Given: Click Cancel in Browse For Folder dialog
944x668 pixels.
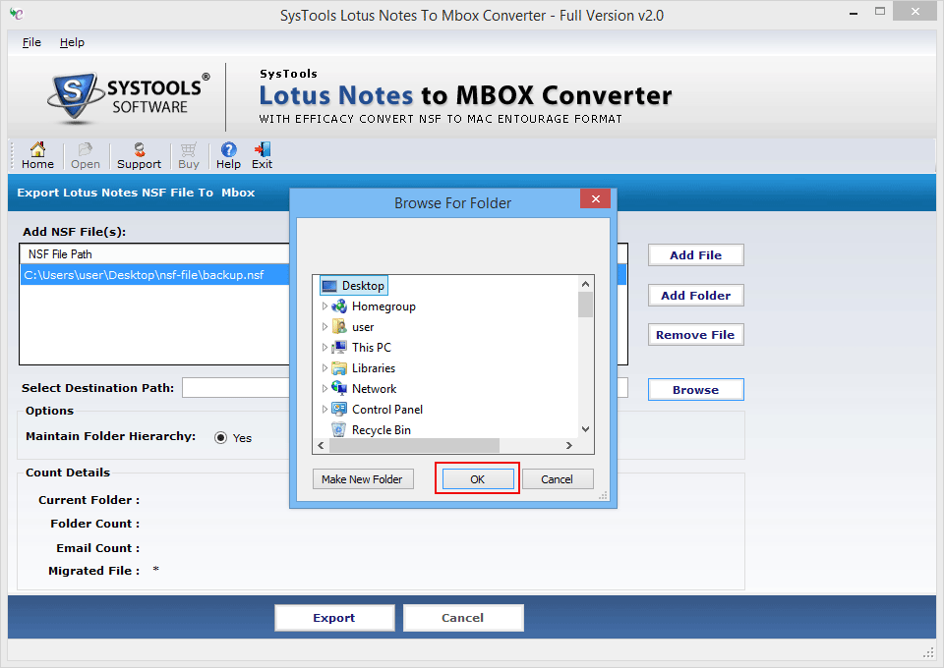Looking at the screenshot, I should pyautogui.click(x=557, y=479).
